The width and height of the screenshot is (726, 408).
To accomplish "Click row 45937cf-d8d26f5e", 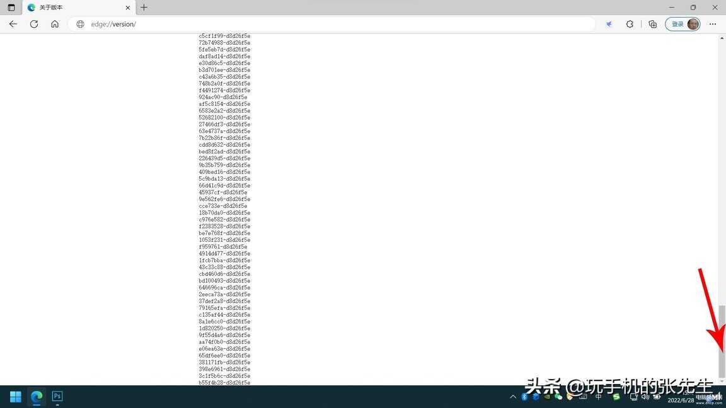I will pos(223,193).
